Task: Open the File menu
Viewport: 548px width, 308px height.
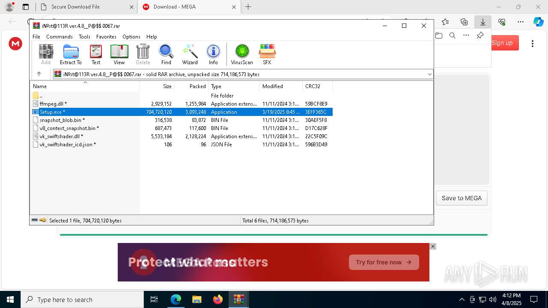Action: coord(36,37)
